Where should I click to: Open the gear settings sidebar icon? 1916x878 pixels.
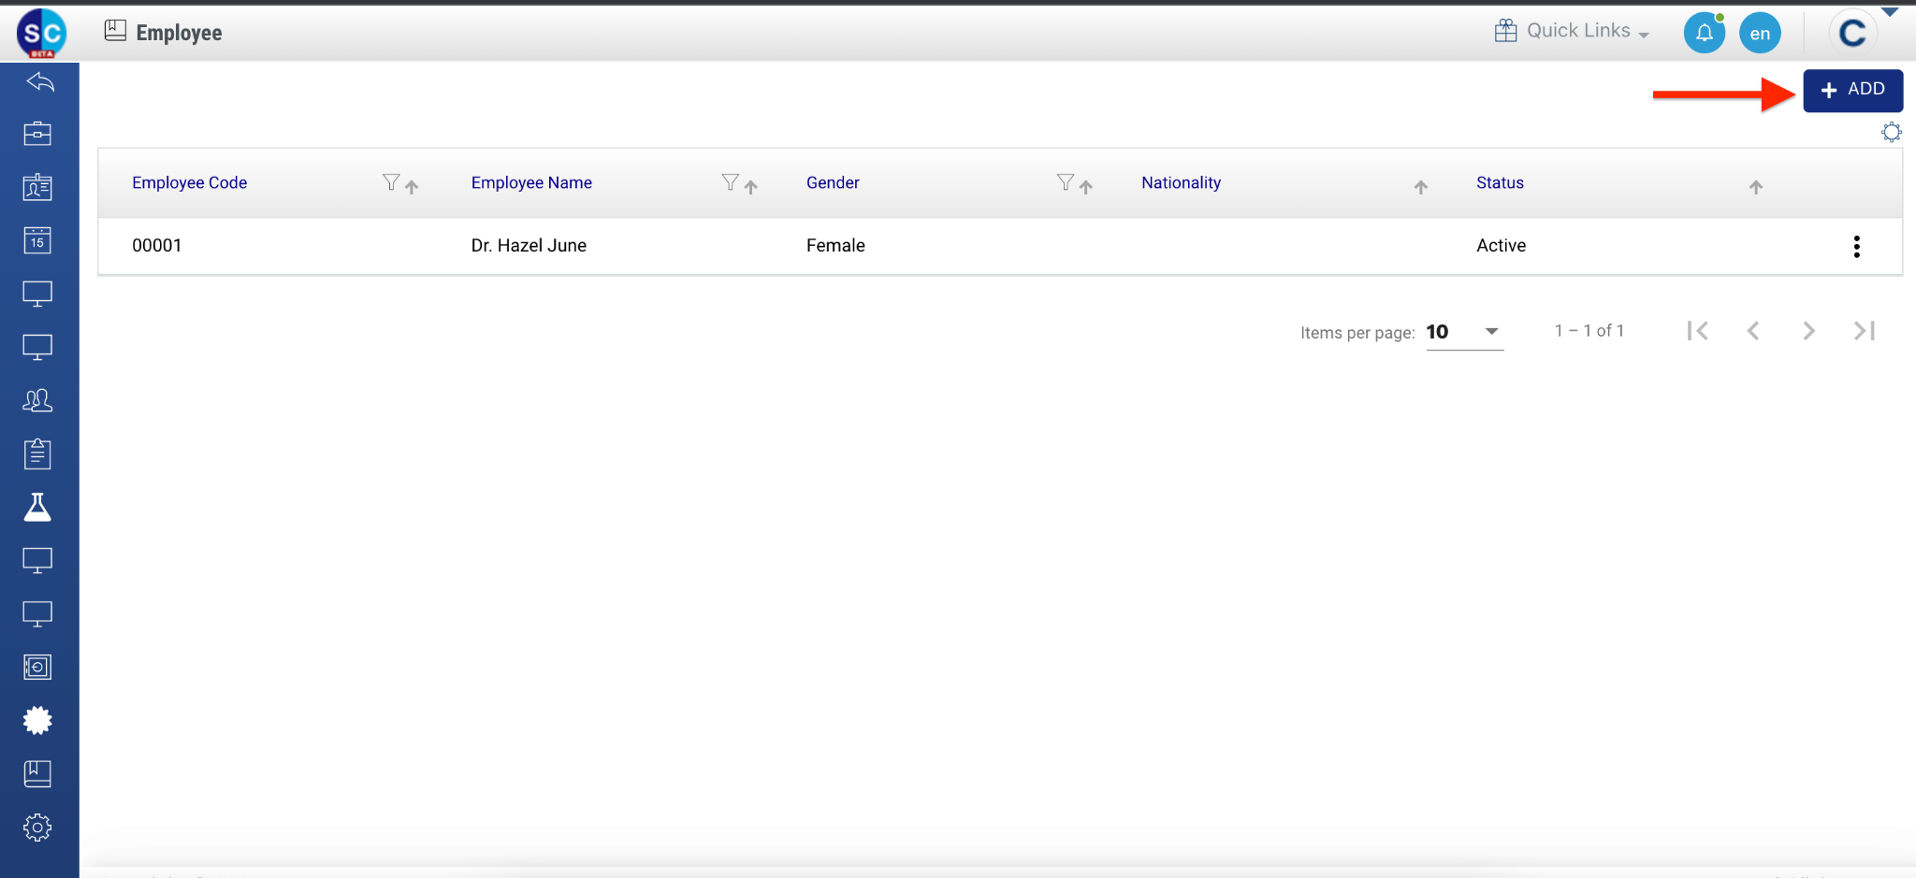click(x=37, y=828)
